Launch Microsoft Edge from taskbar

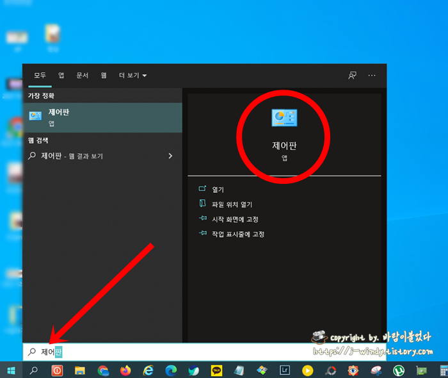coord(171,370)
